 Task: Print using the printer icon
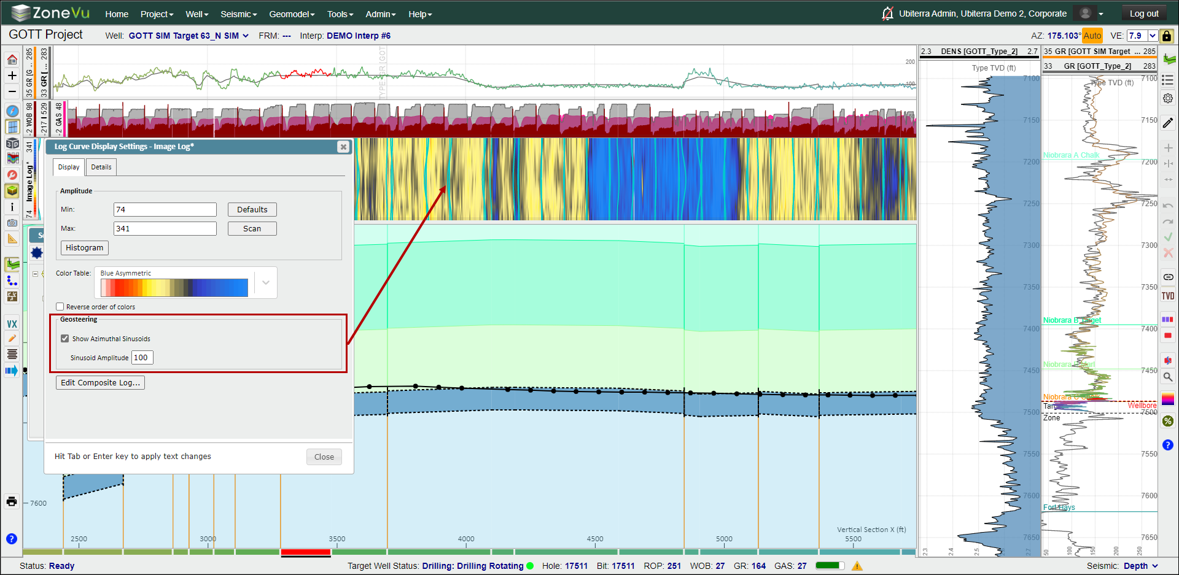coord(12,501)
